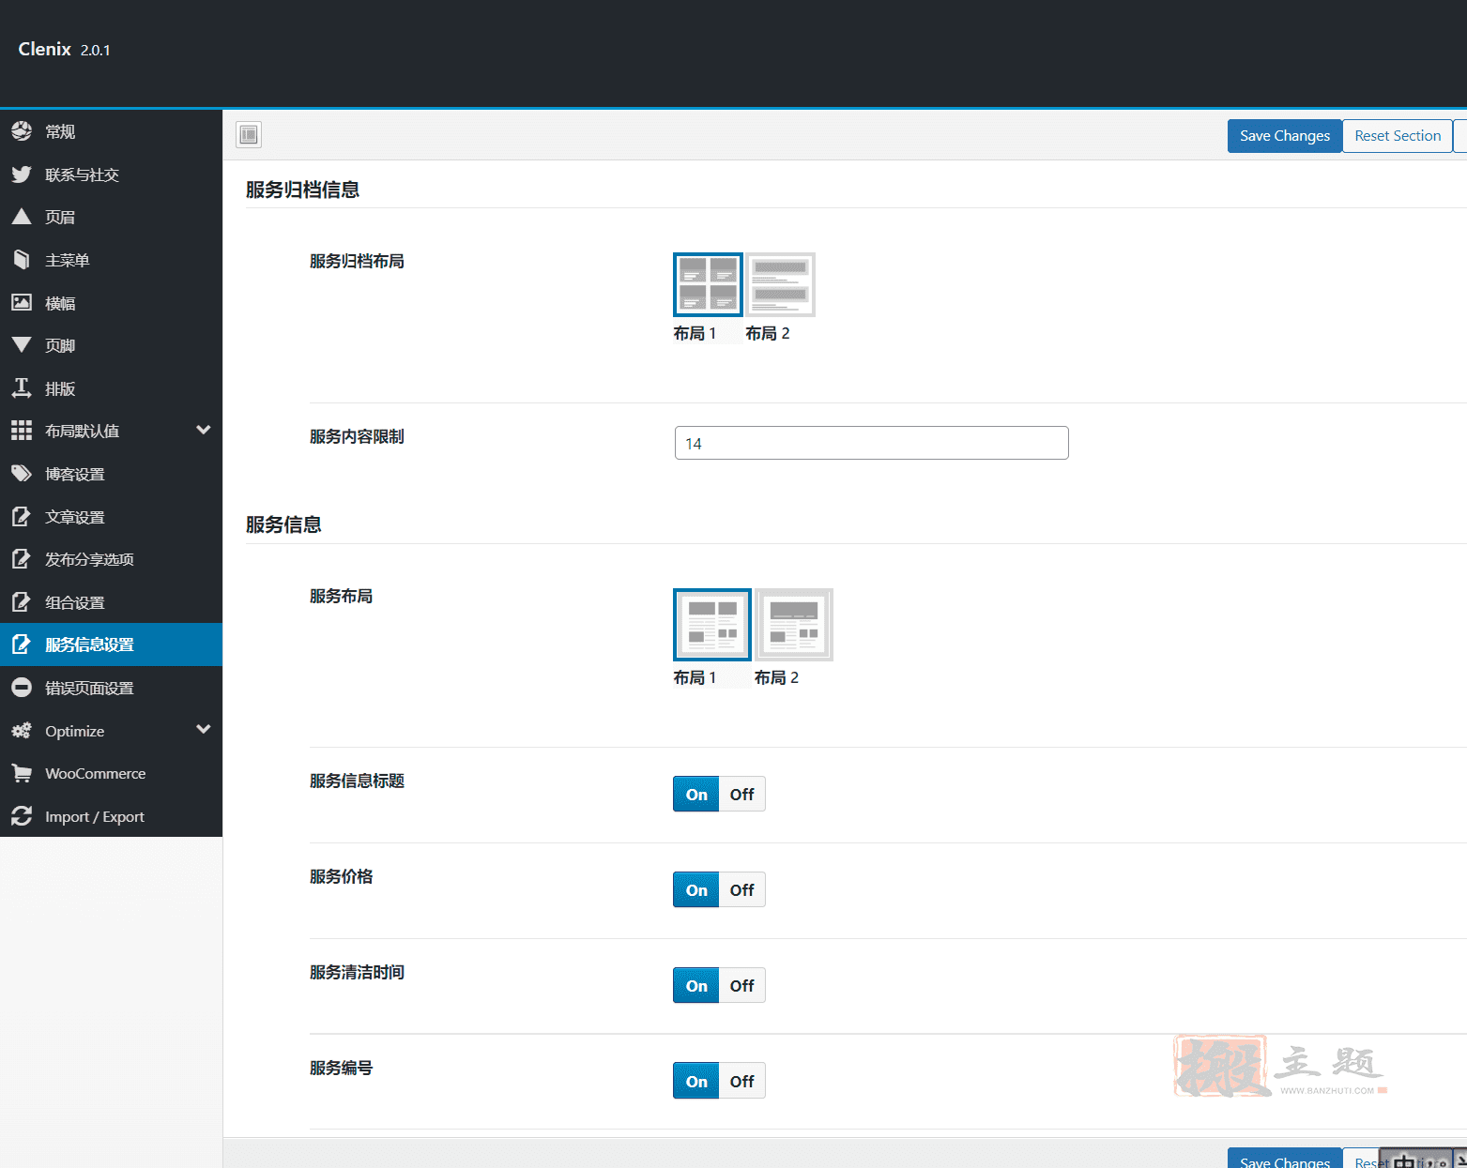Click the 服务内容限制 input field

(x=871, y=443)
